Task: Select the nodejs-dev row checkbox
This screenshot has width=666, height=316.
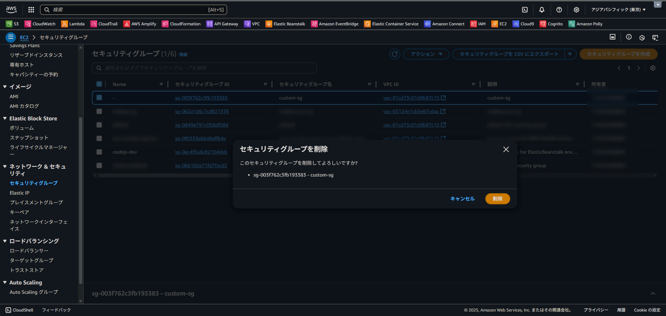Action: click(99, 152)
